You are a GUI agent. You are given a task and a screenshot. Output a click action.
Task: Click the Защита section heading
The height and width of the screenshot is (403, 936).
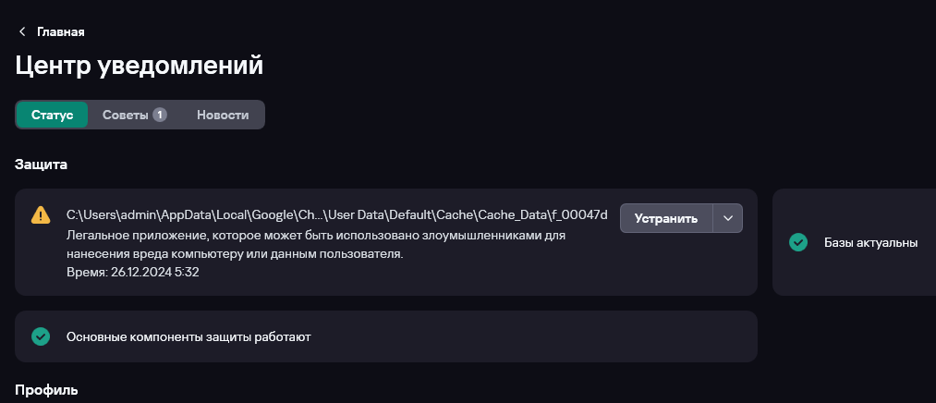pyautogui.click(x=41, y=165)
